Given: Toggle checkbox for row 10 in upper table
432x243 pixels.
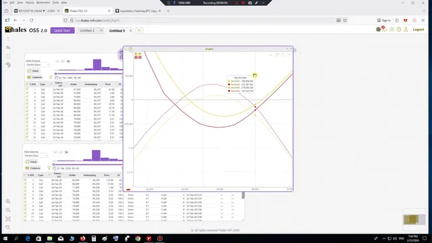Looking at the screenshot, I should [27, 122].
